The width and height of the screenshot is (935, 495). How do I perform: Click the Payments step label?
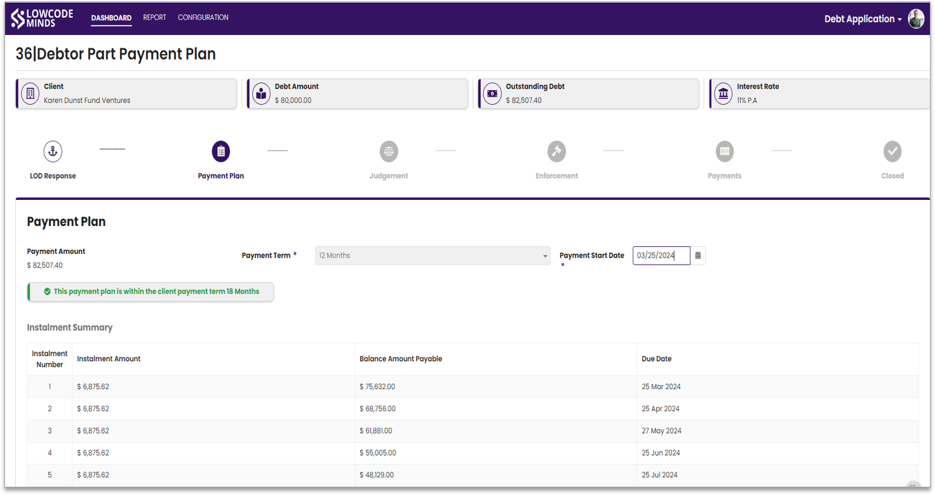click(x=725, y=176)
